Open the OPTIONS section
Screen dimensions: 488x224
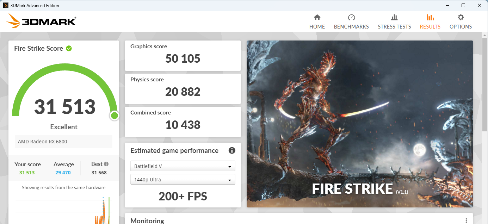(461, 22)
